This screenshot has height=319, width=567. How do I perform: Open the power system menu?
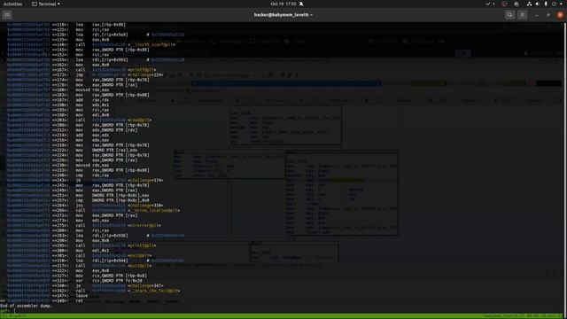556,4
